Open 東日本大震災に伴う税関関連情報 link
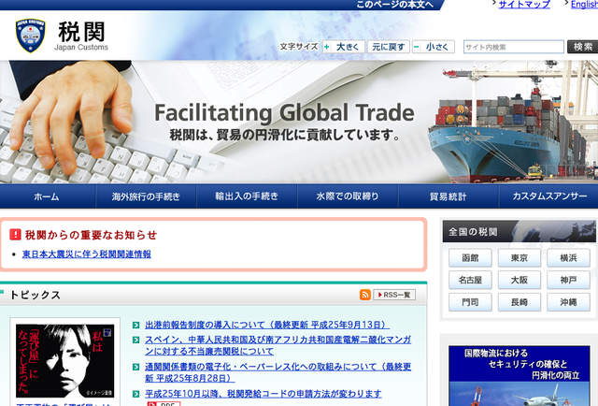The height and width of the screenshot is (406, 598). click(x=87, y=254)
